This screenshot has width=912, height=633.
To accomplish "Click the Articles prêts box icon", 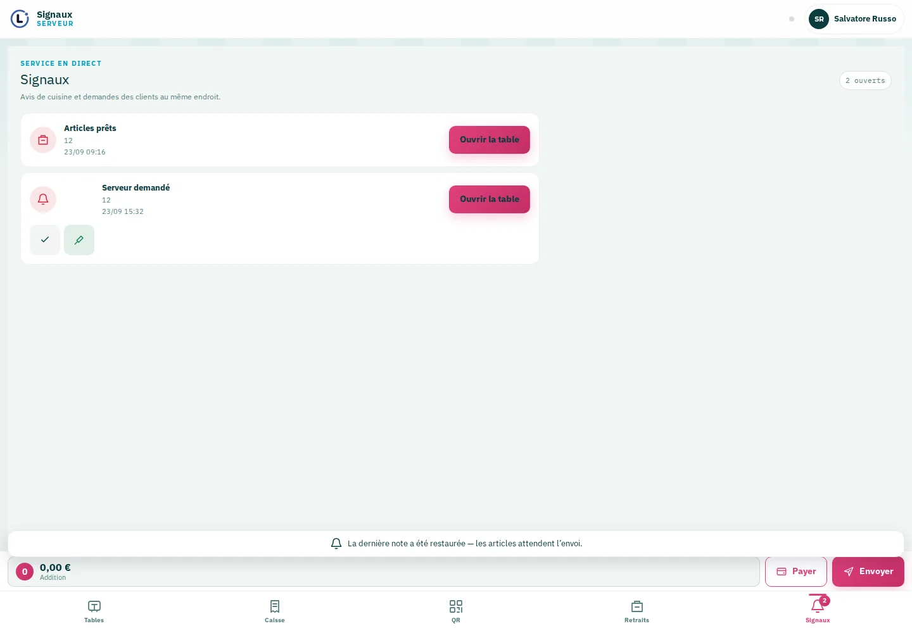I will [x=43, y=140].
